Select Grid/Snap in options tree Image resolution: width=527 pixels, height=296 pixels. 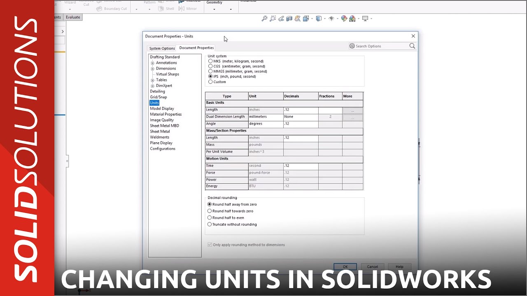(x=159, y=97)
